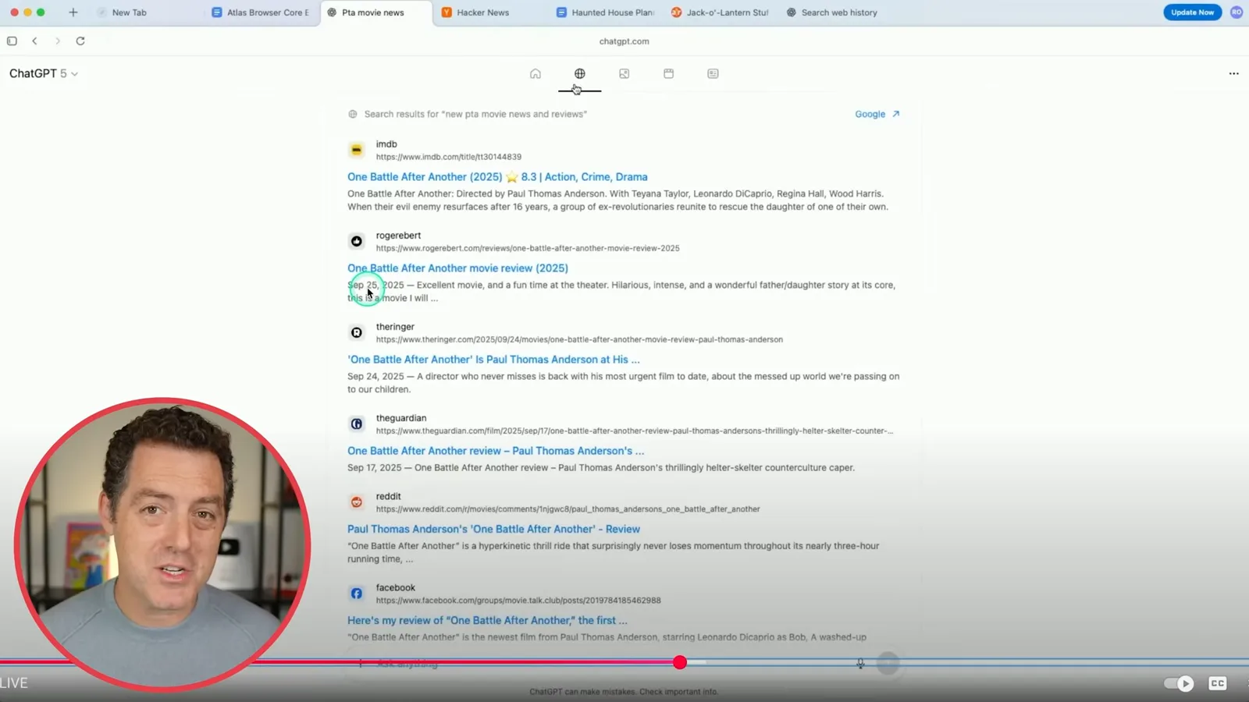Click the imdb favicon
Viewport: 1249px width, 702px height.
click(357, 150)
